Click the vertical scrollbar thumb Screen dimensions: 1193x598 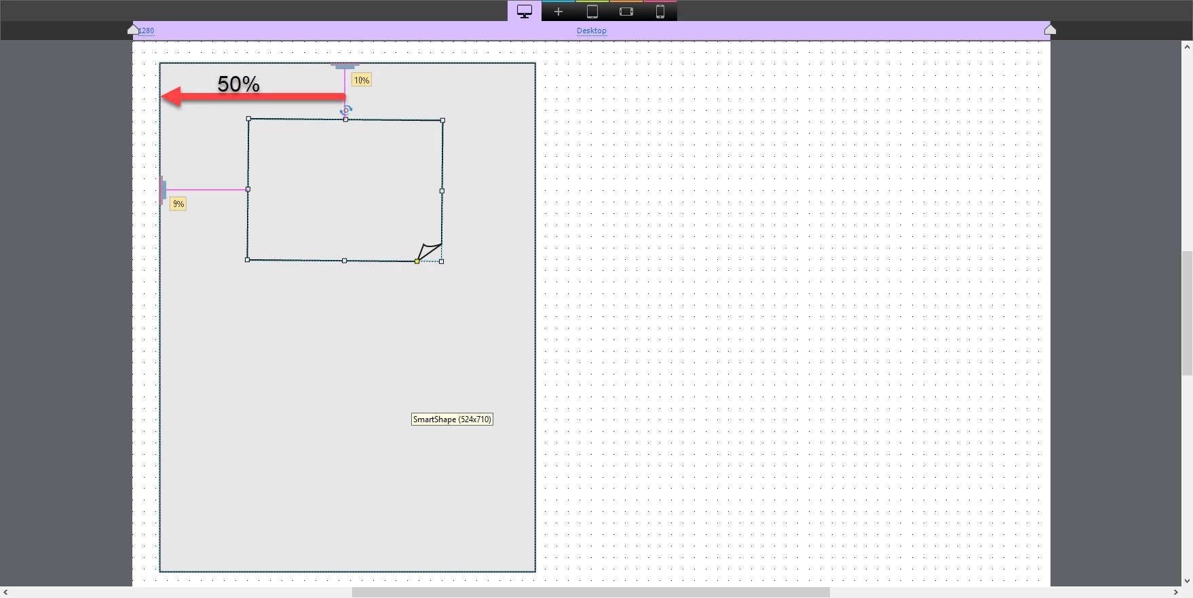click(x=1187, y=313)
